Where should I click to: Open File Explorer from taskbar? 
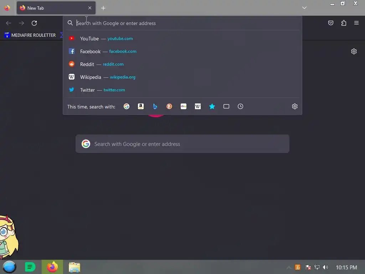point(74,267)
